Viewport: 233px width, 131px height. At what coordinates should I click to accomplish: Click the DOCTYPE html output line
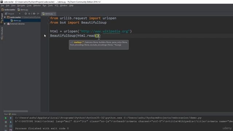pos(124,121)
